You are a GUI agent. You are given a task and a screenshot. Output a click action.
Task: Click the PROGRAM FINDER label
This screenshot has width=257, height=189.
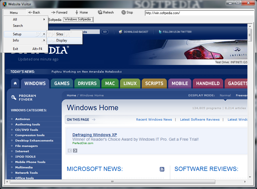pyautogui.click(x=27, y=98)
